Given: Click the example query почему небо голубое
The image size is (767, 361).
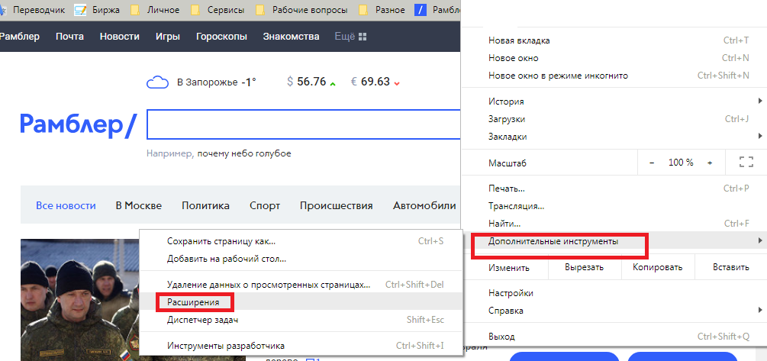Looking at the screenshot, I should tap(244, 153).
